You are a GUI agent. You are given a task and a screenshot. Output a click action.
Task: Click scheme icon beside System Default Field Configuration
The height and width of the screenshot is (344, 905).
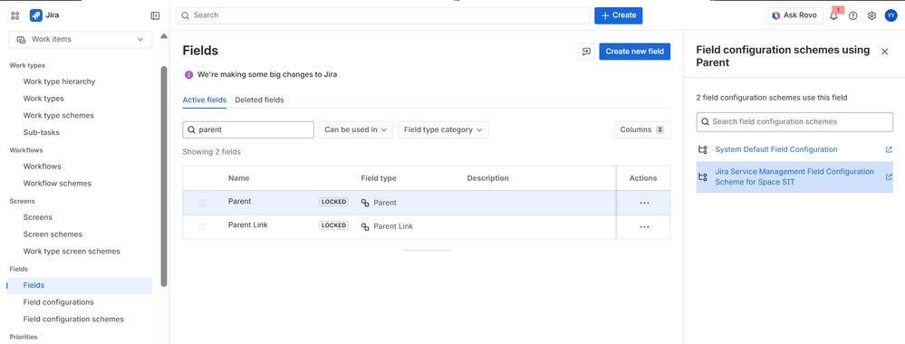(702, 149)
